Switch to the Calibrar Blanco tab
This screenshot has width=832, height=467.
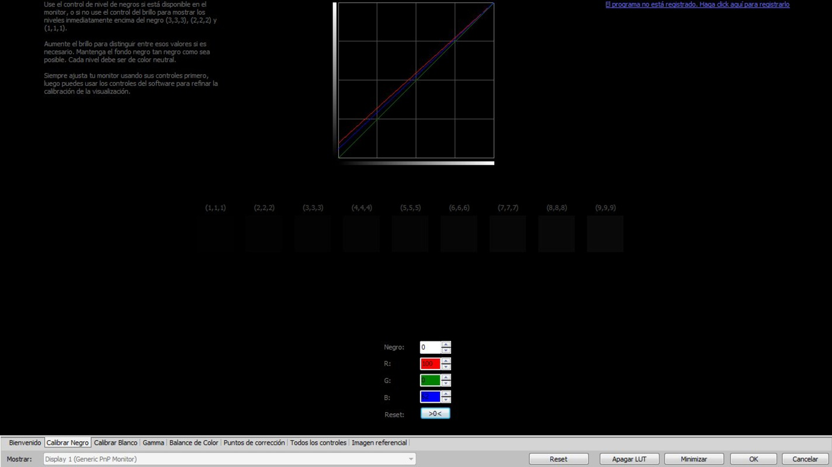click(116, 442)
